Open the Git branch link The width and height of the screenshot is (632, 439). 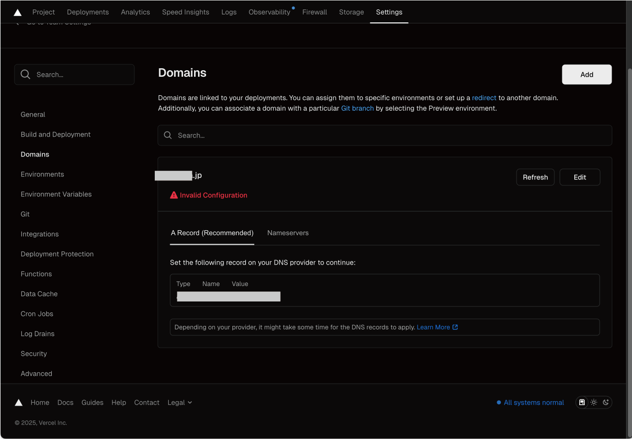click(x=357, y=108)
